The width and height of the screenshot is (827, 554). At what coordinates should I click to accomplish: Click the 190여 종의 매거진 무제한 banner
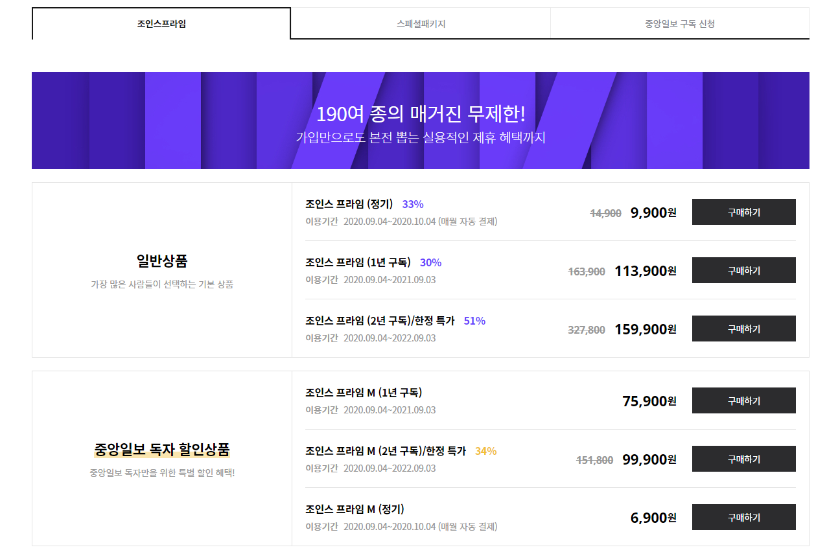pos(421,121)
